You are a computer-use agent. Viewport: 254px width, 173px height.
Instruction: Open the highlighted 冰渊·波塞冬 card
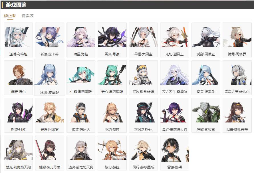(50, 77)
